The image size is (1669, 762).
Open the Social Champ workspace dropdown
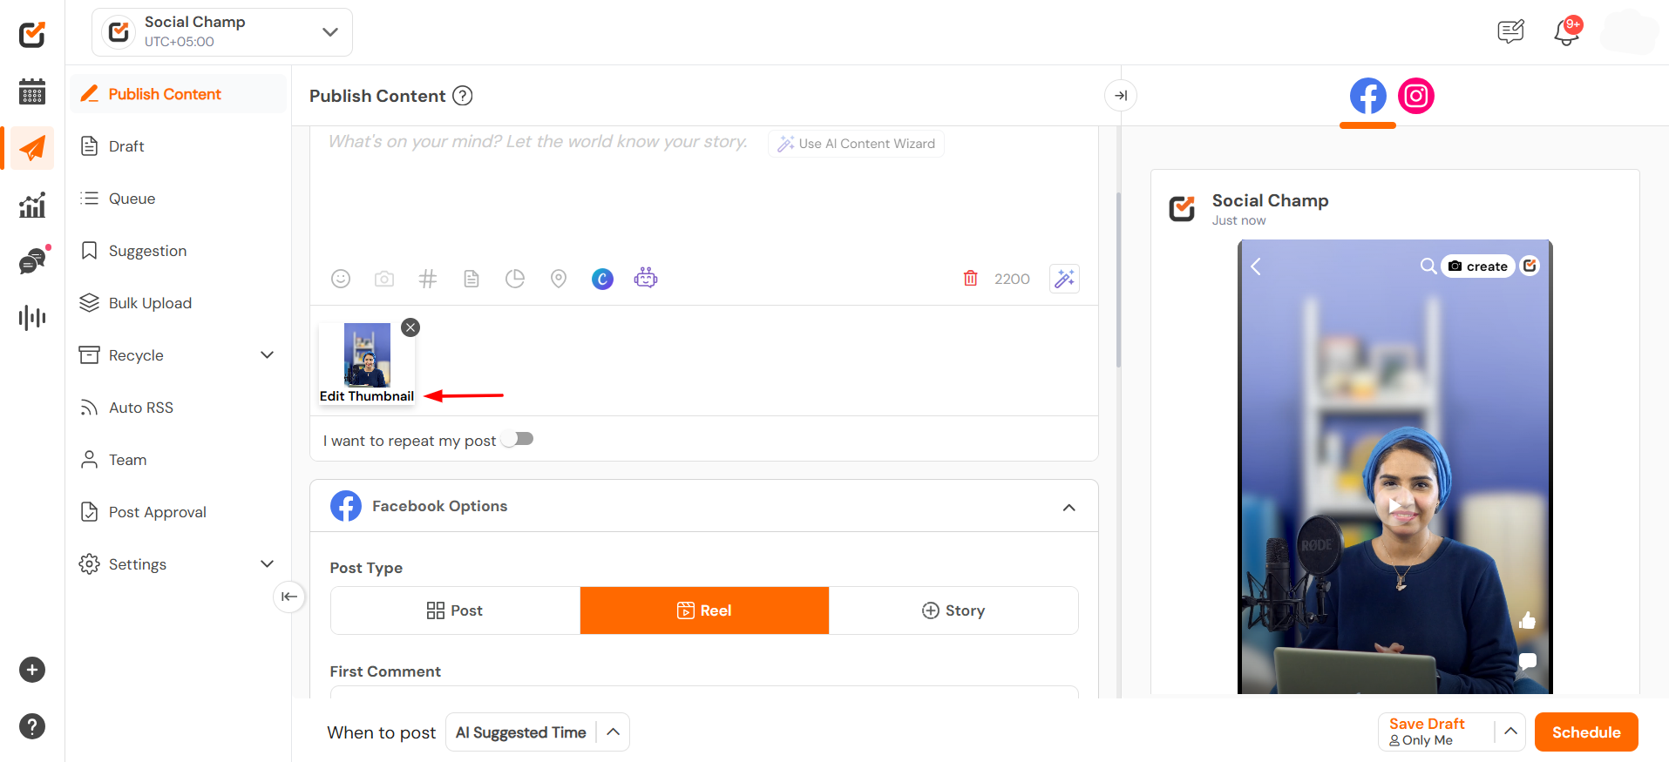222,32
